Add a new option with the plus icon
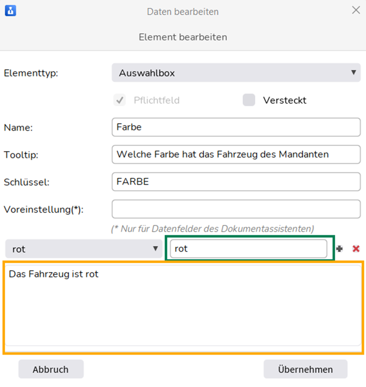Image resolution: width=366 pixels, height=387 pixels. (339, 249)
